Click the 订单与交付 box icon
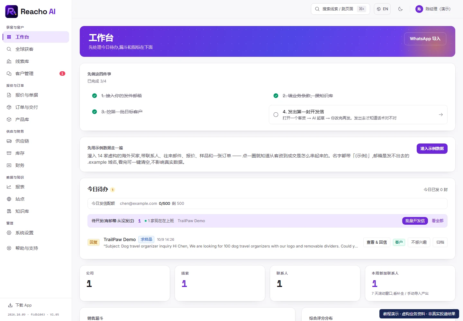 9,107
